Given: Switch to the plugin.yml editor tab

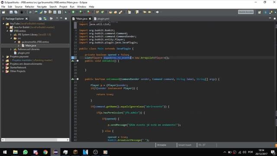Looking at the screenshot, I should tap(102, 19).
